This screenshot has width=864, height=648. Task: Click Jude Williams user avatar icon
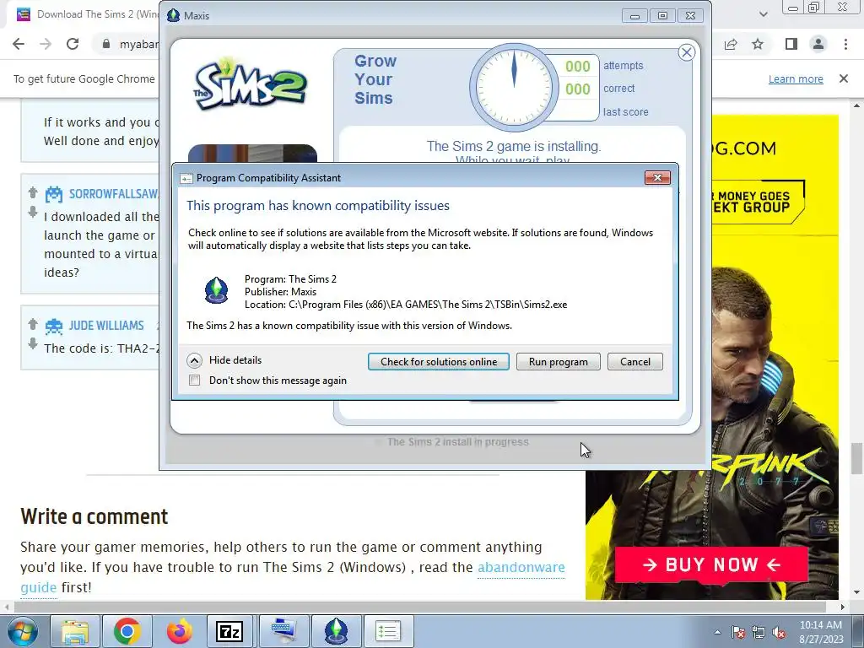[x=53, y=327]
